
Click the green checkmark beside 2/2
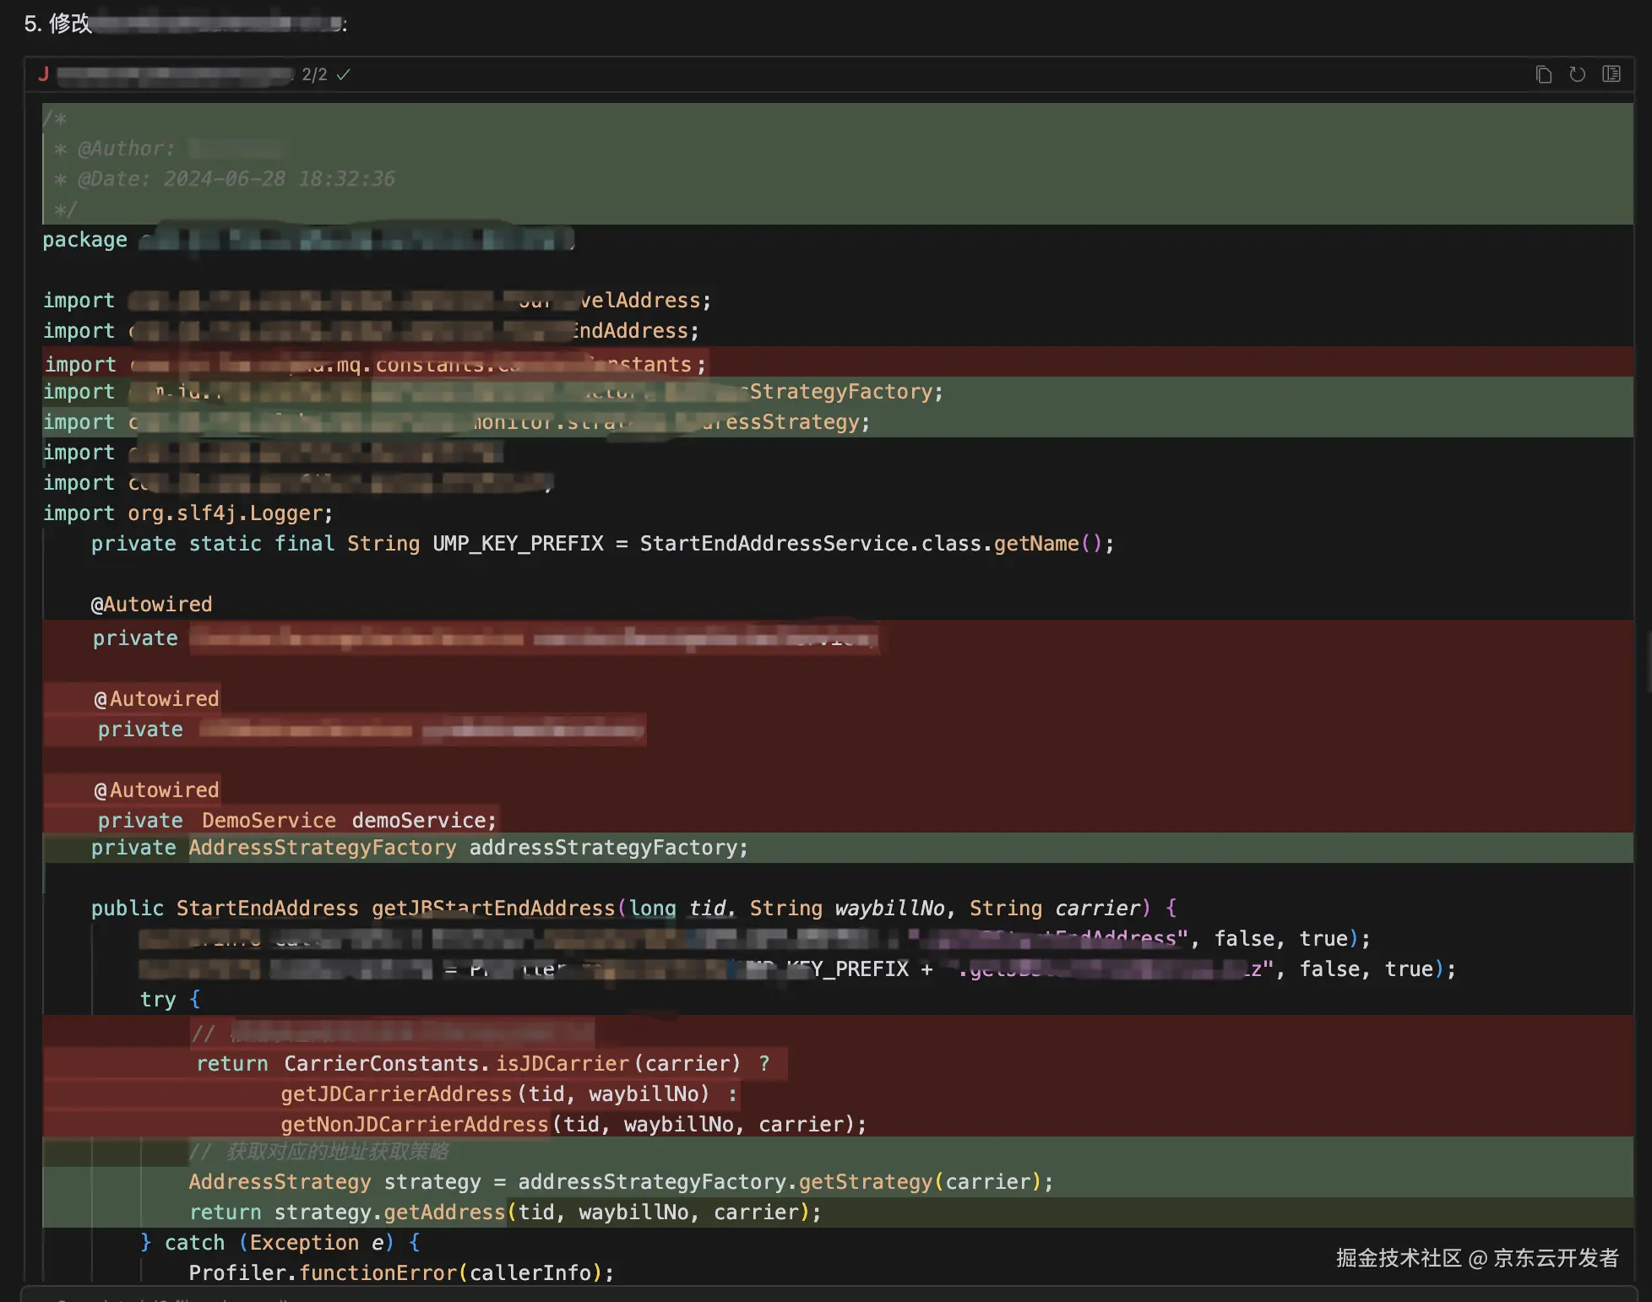343,75
